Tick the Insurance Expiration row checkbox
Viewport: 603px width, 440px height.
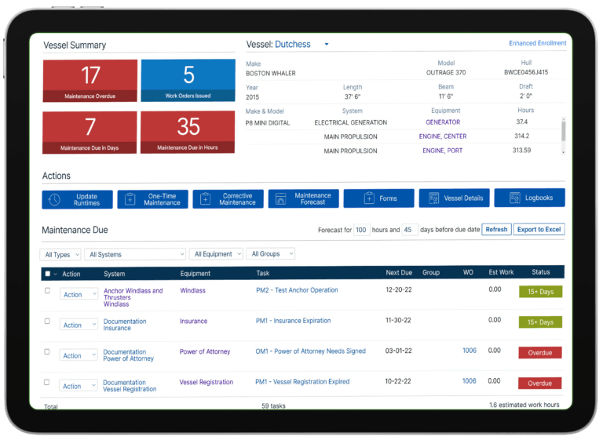[x=47, y=321]
